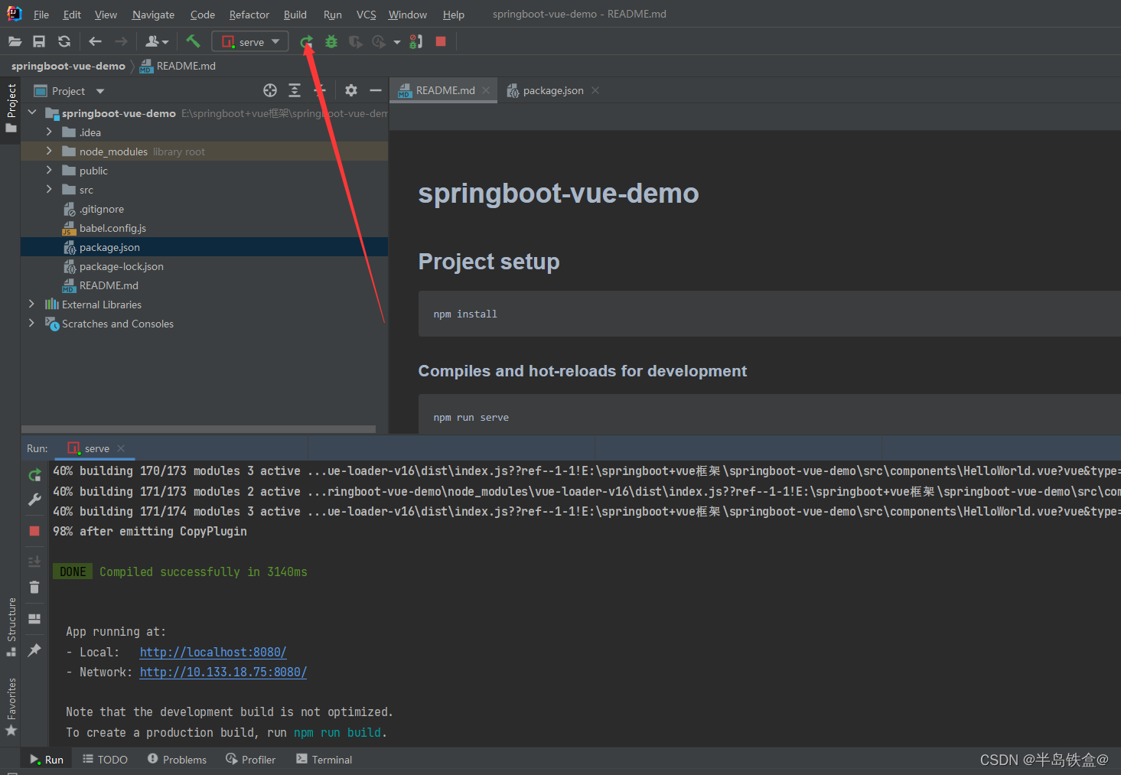Expand the node_modules folder
This screenshot has width=1121, height=775.
point(49,151)
